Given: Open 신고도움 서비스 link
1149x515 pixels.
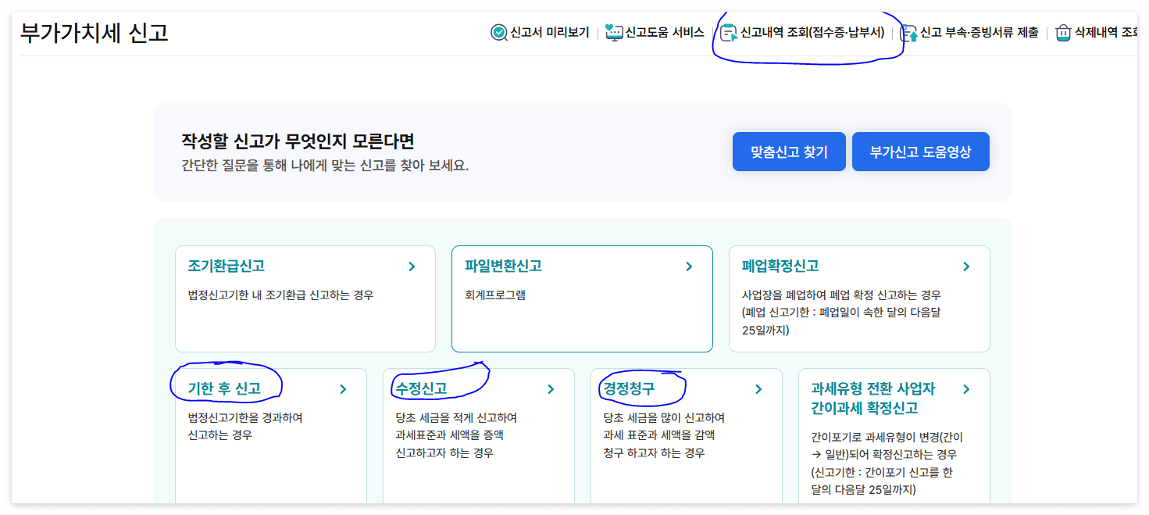Looking at the screenshot, I should (x=665, y=33).
